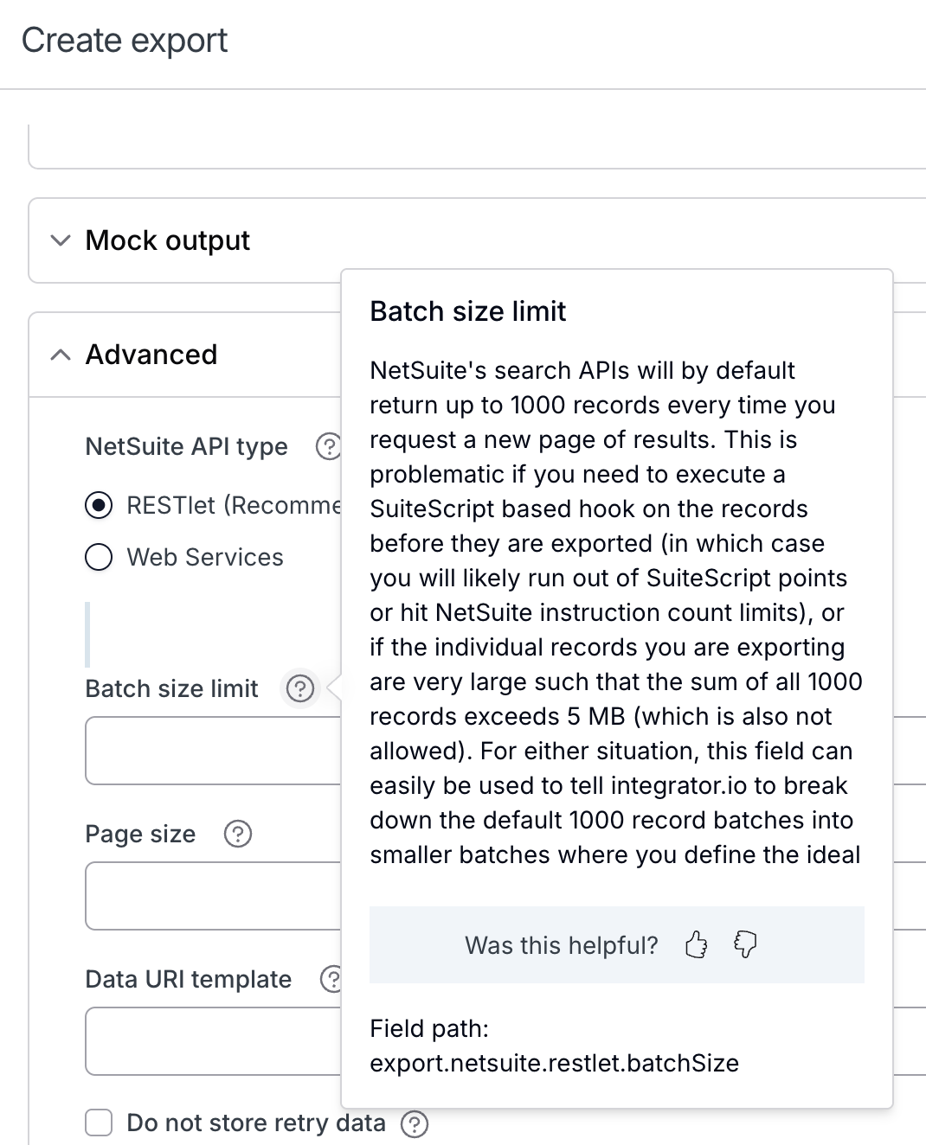Select the Web Services radio option

coord(100,557)
